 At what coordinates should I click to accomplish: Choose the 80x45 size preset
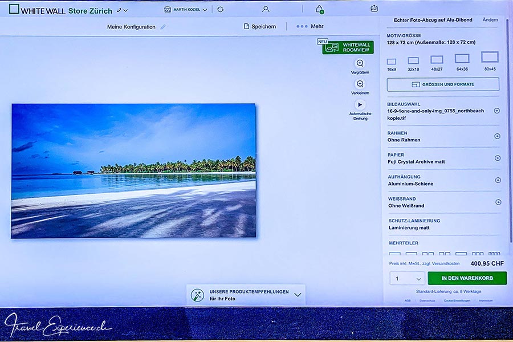490,58
